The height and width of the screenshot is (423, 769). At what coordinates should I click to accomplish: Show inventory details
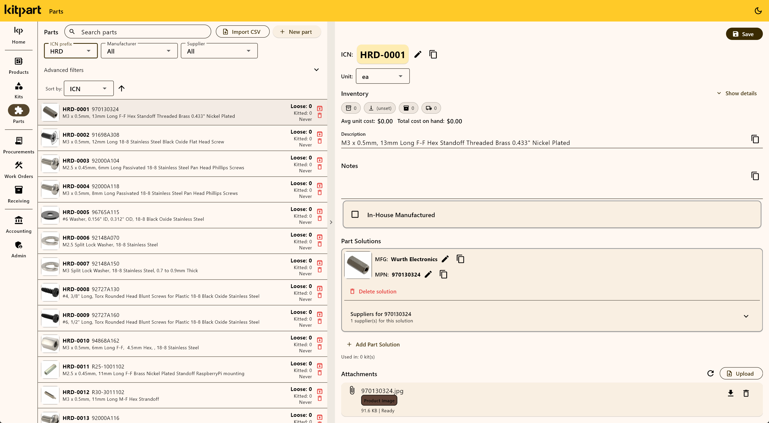click(x=737, y=93)
